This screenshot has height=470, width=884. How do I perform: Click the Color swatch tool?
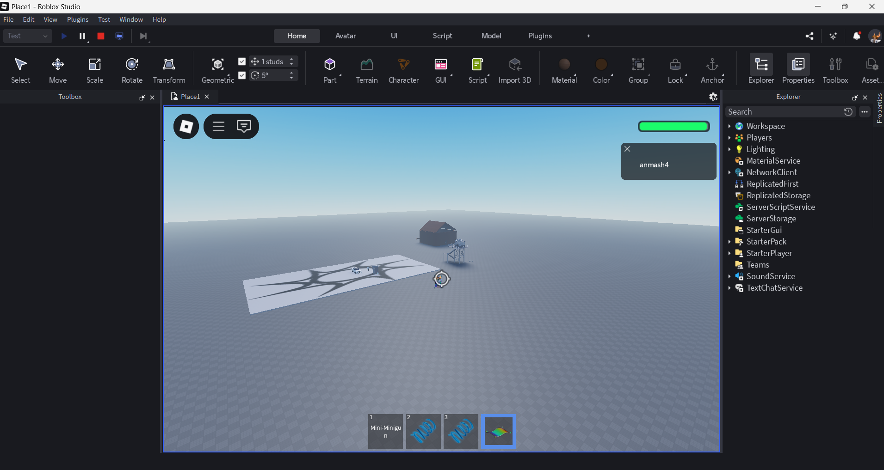[x=601, y=70]
